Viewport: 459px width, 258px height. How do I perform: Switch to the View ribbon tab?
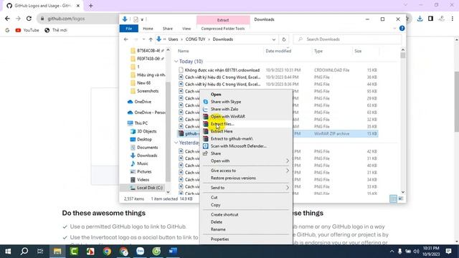point(186,29)
